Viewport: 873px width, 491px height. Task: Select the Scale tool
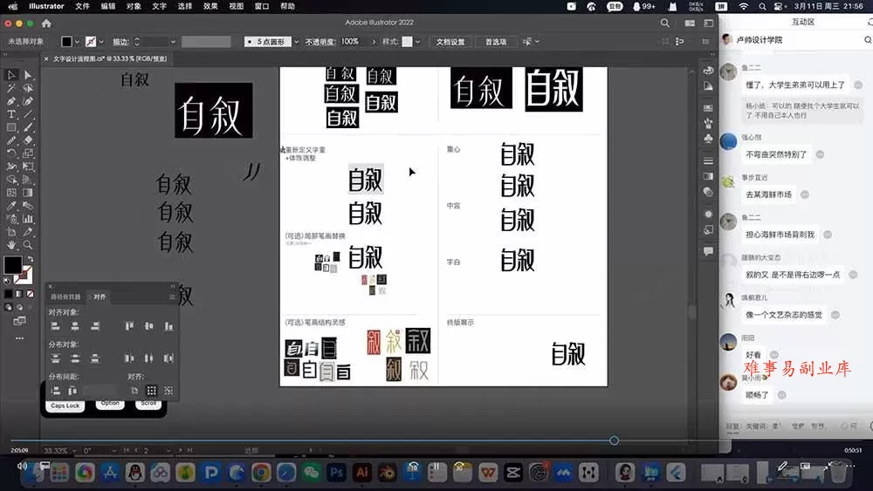click(x=28, y=153)
